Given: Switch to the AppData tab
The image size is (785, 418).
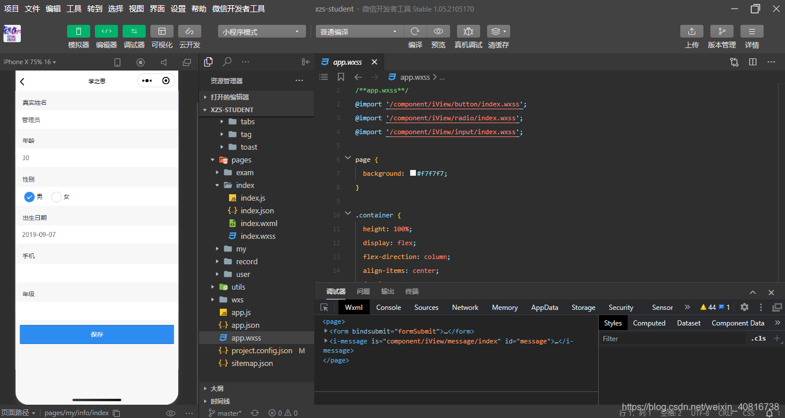Looking at the screenshot, I should [x=545, y=308].
